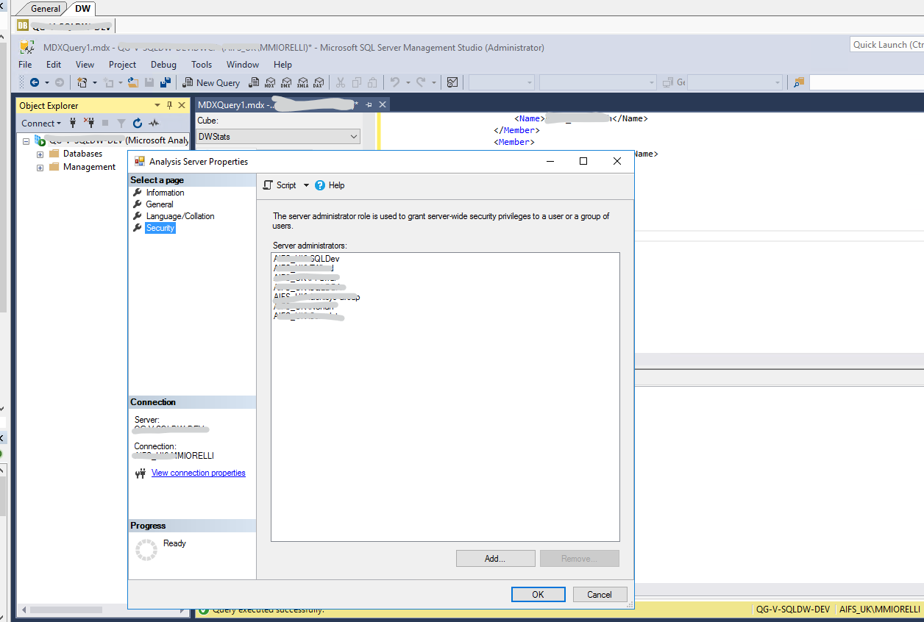Click OK in Analysis Server Properties

coord(538,595)
